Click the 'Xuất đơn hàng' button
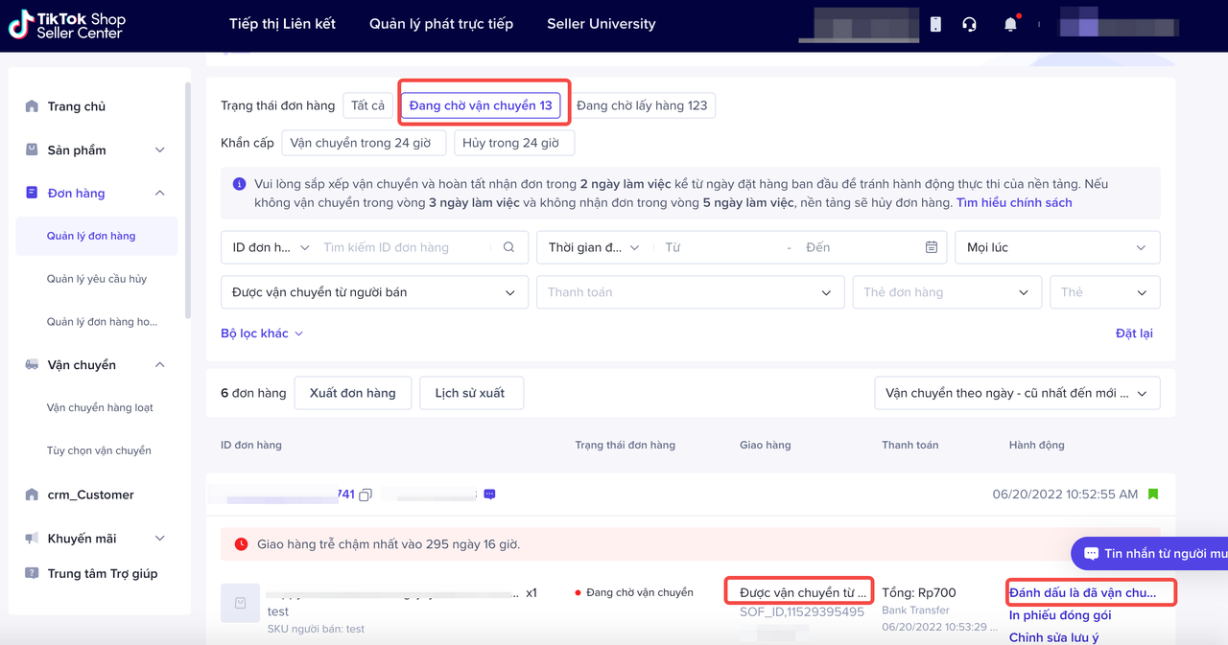The image size is (1228, 645). tap(352, 393)
